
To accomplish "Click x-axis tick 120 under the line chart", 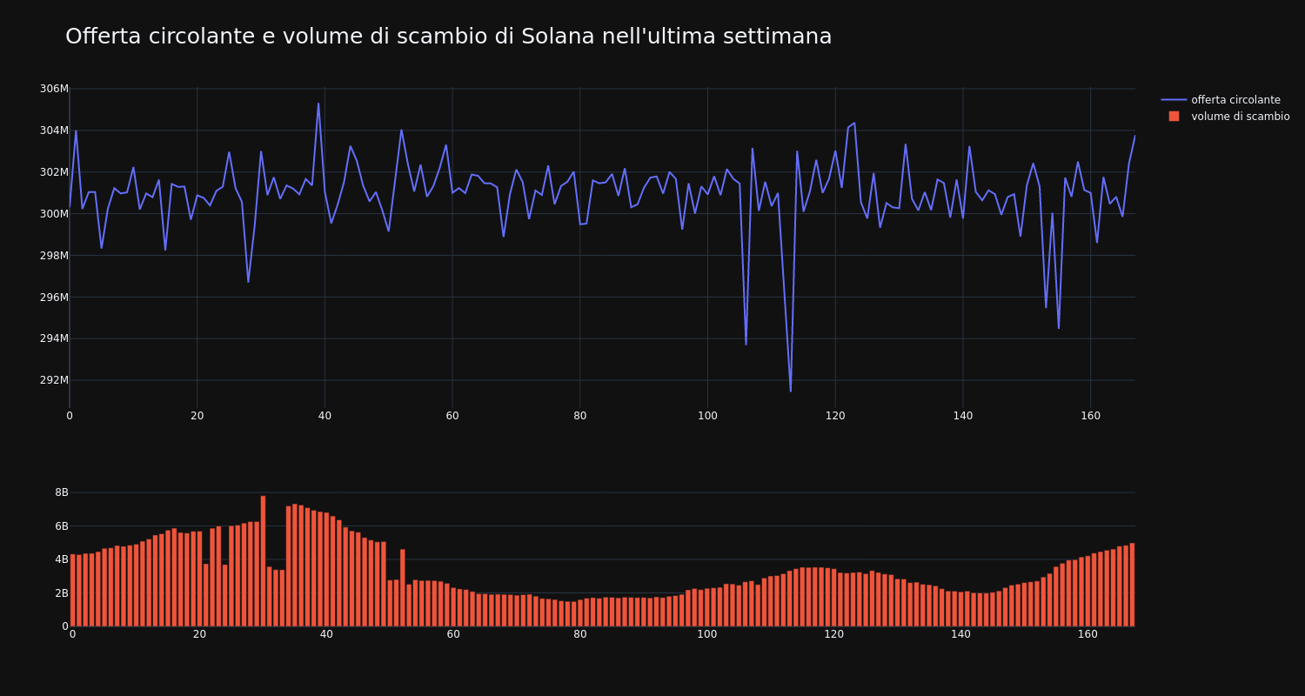I will [x=835, y=416].
